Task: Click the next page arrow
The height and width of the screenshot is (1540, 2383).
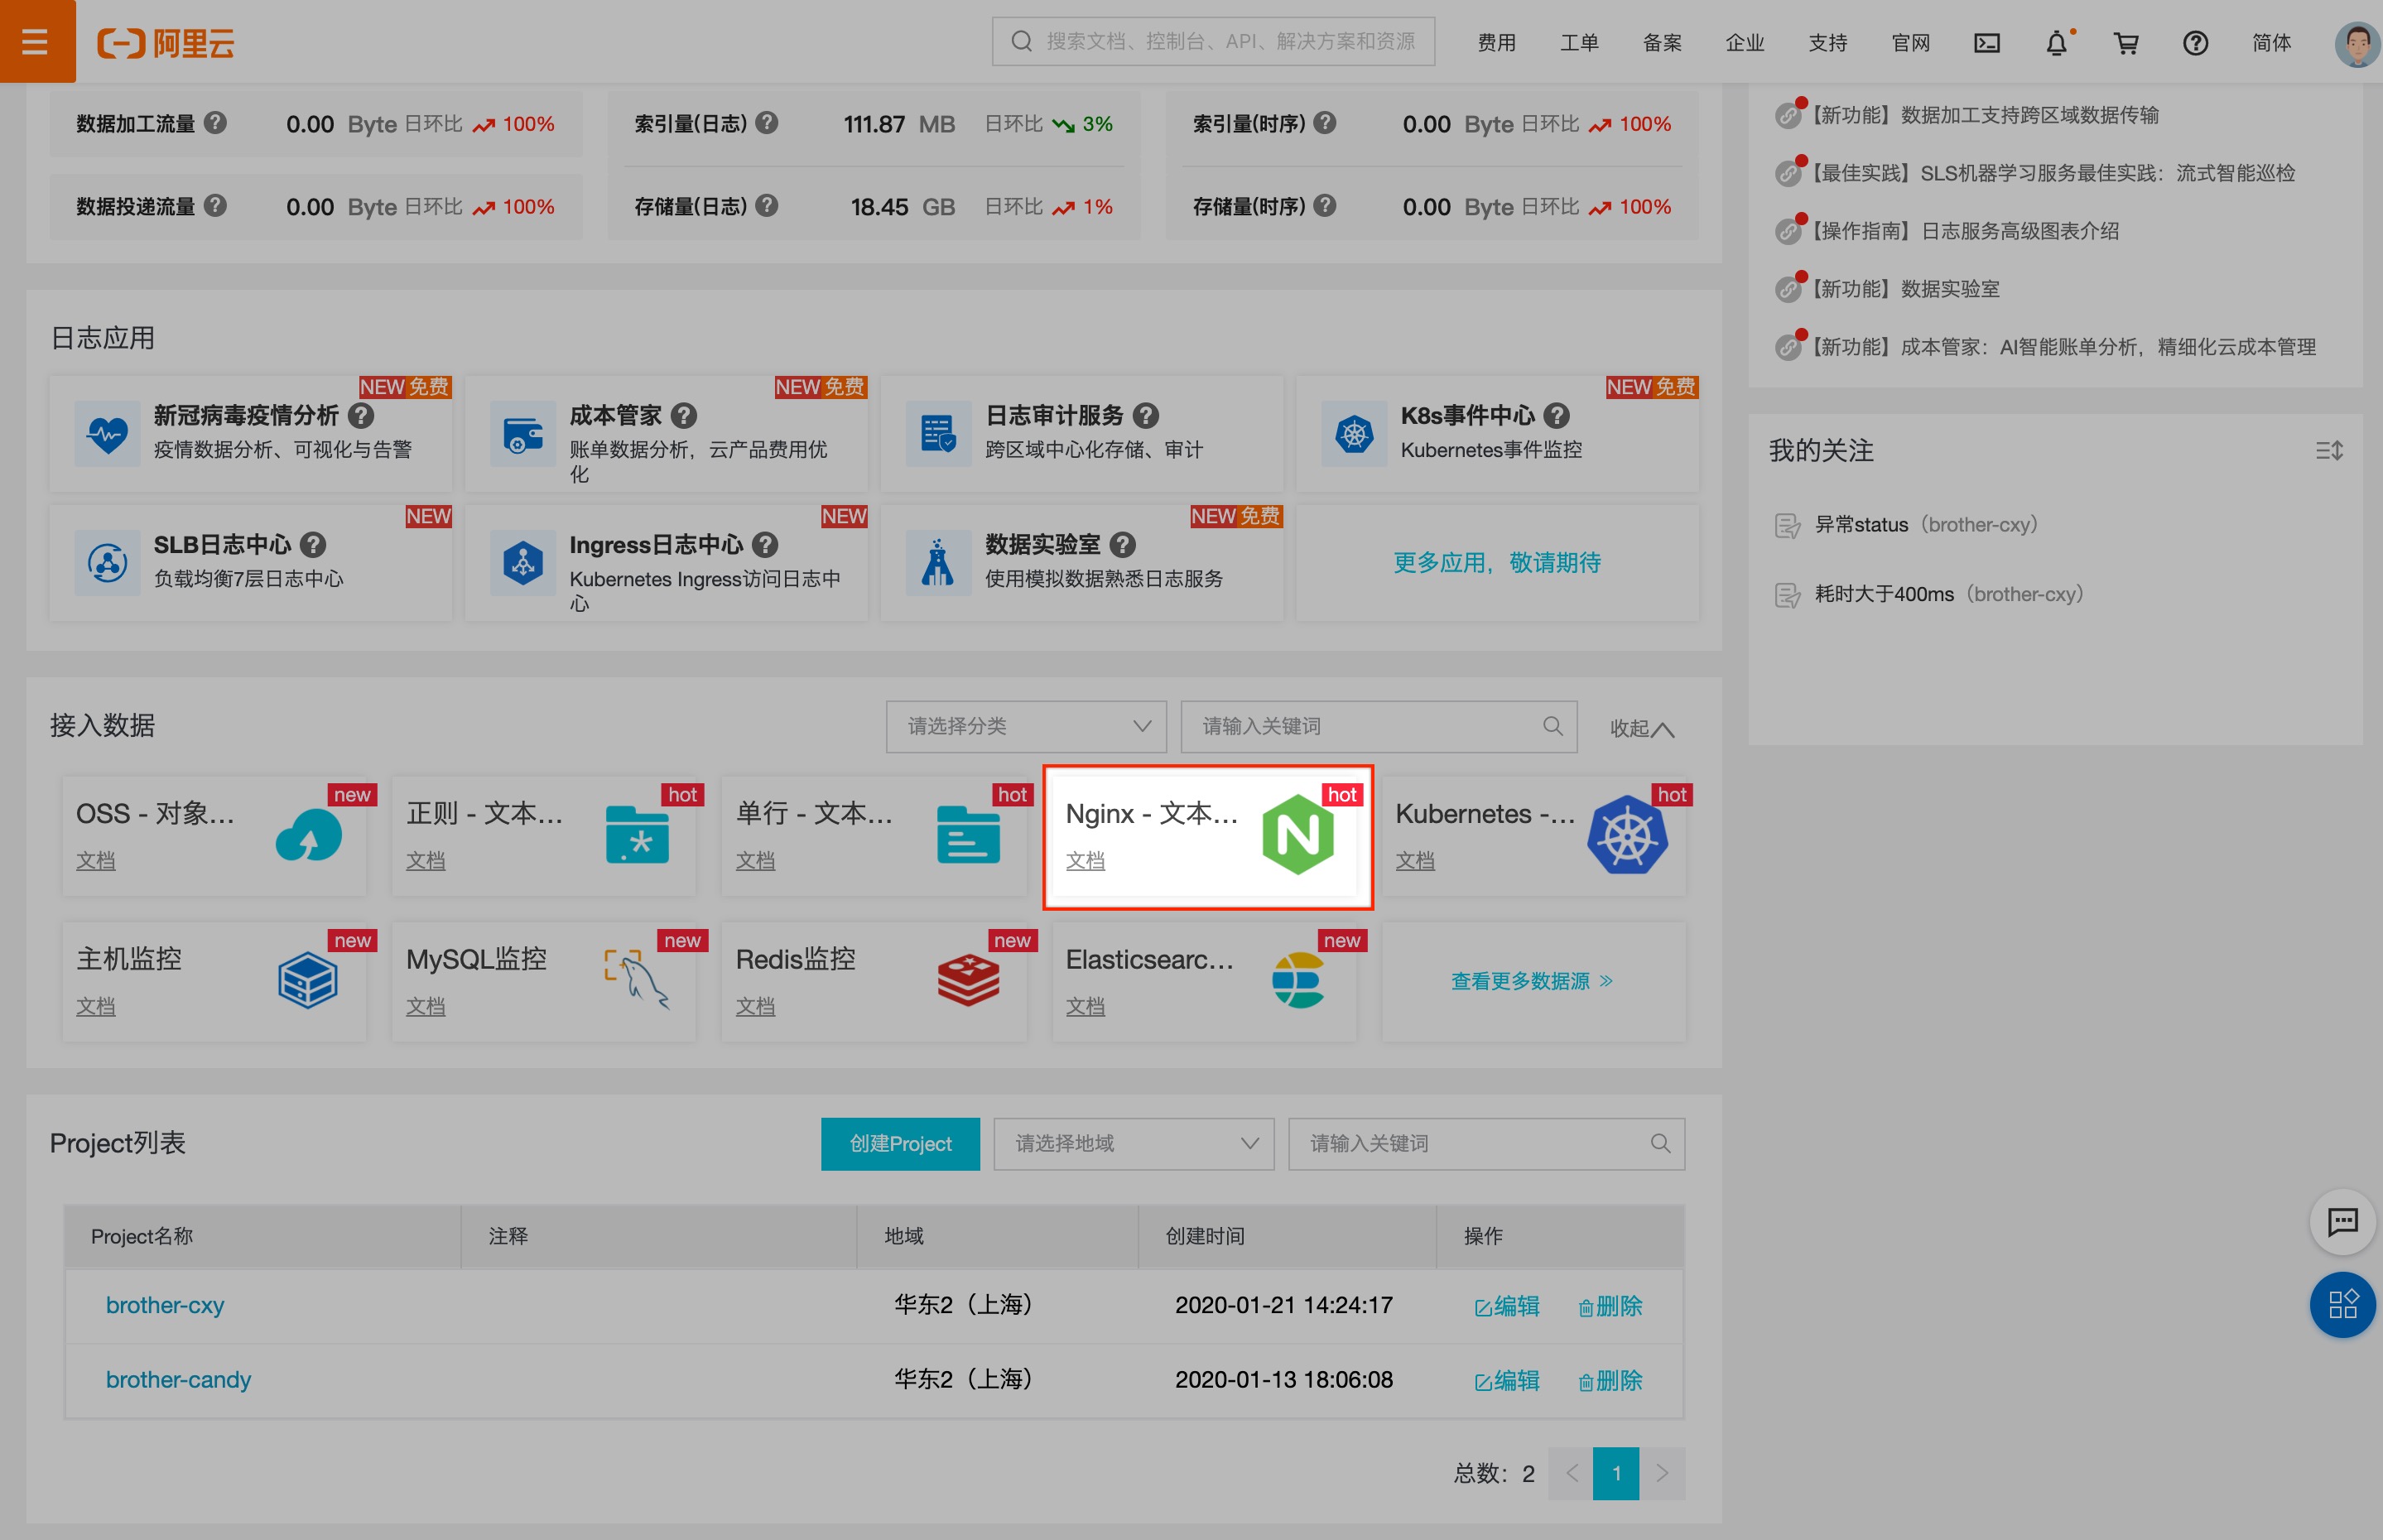Action: pyautogui.click(x=1662, y=1473)
